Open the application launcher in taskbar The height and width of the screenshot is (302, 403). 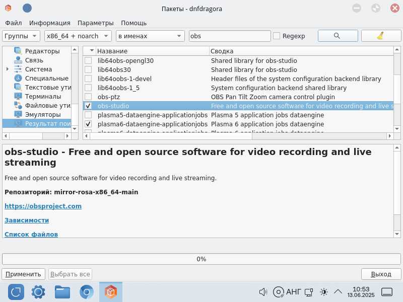(x=16, y=292)
